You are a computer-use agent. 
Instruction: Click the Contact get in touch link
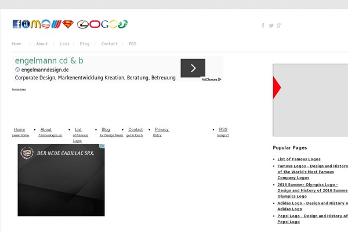click(135, 132)
